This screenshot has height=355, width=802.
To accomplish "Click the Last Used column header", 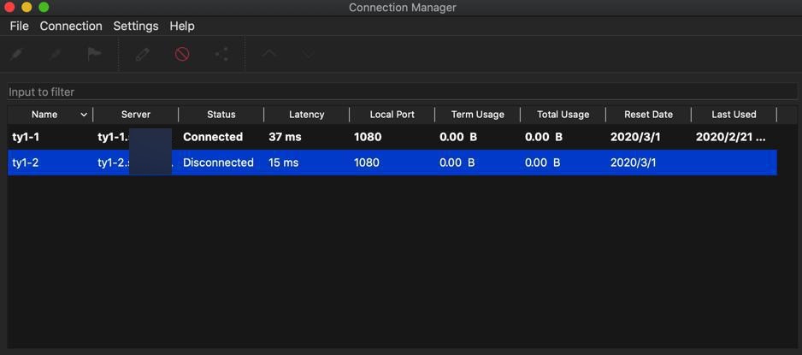I will (734, 115).
